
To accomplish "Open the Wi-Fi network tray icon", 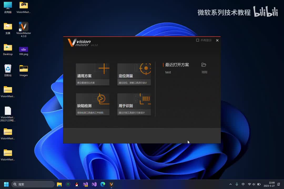I will point(249,184).
